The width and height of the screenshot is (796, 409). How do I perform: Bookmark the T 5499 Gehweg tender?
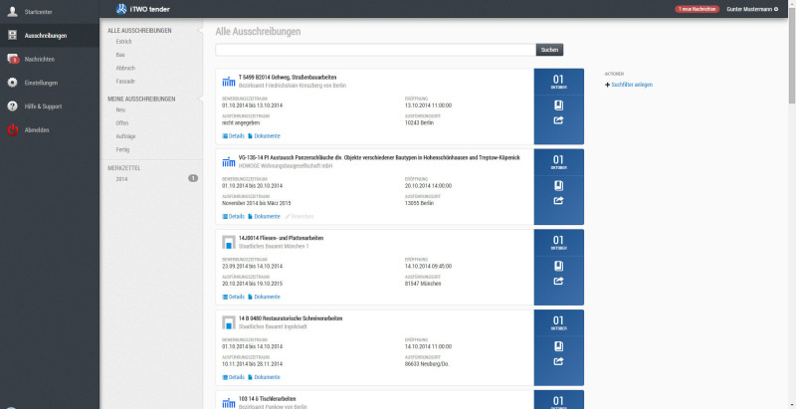[558, 105]
